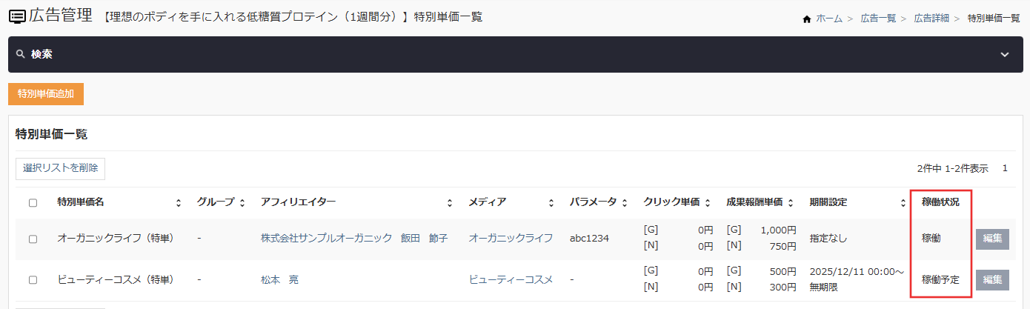Expand search panel with chevron arrow
1030x309 pixels.
point(1005,55)
